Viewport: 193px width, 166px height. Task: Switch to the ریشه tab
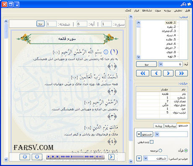coord(159,126)
